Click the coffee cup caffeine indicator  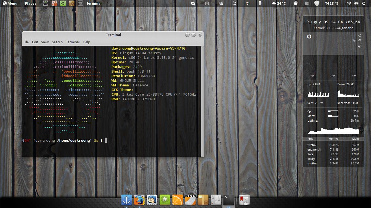[296, 3]
